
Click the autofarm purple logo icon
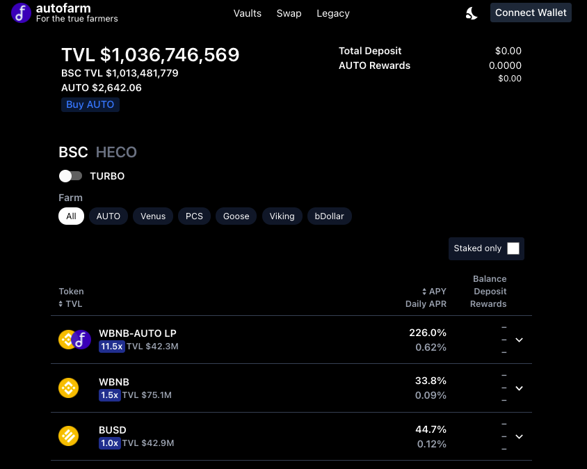point(21,13)
